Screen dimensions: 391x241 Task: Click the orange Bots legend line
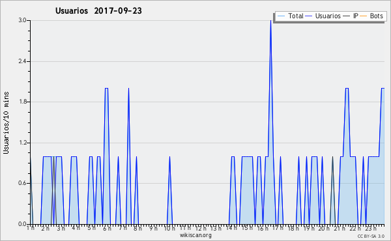pyautogui.click(x=364, y=16)
